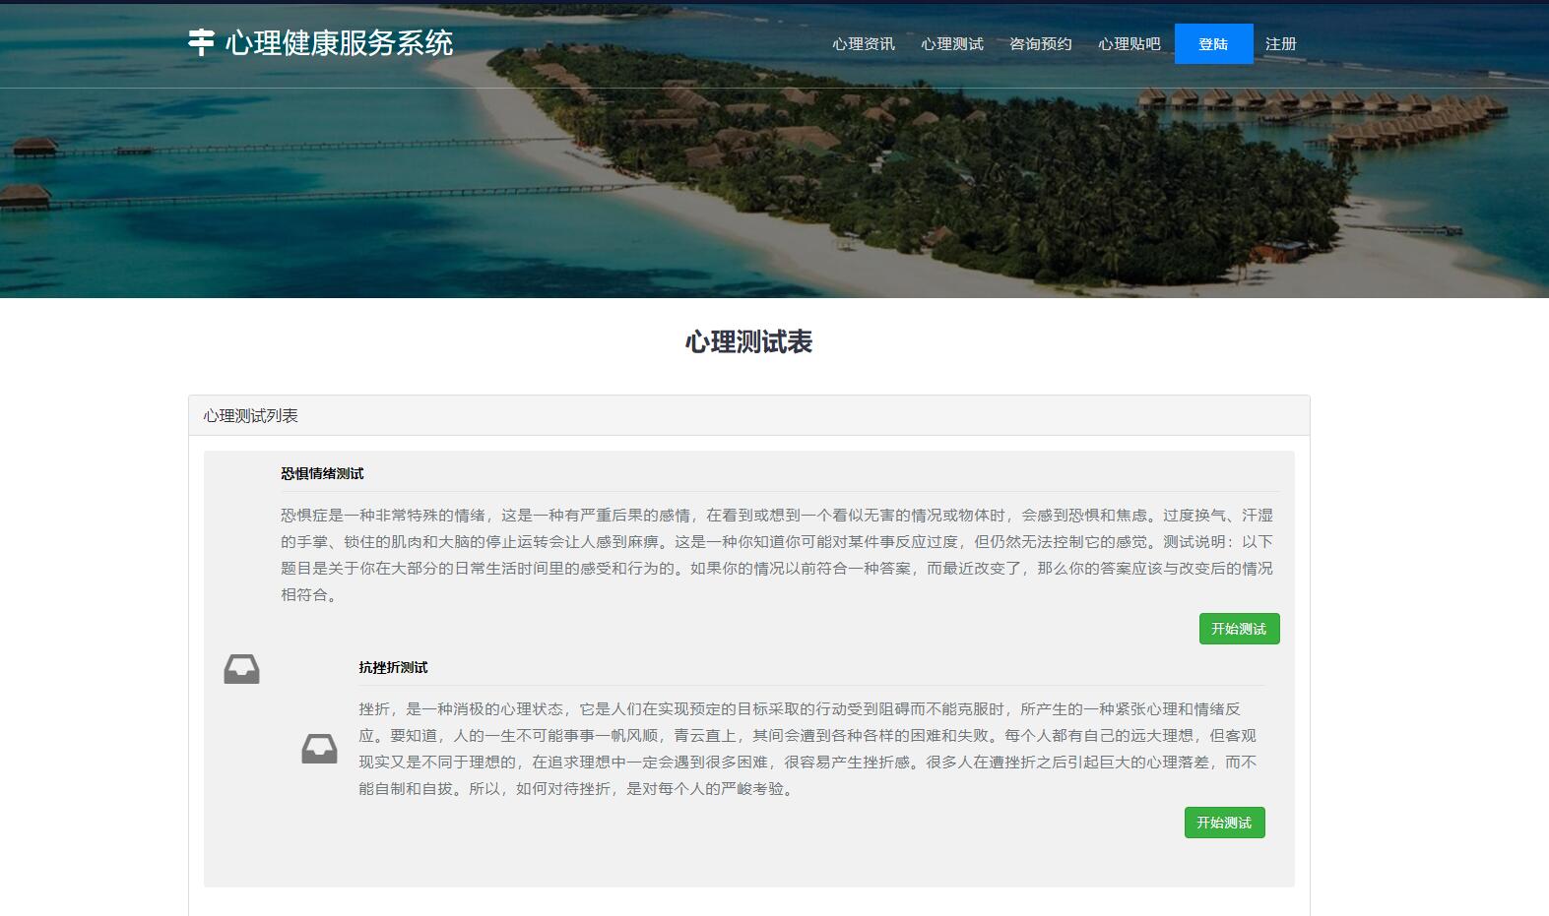
Task: Click the 恐惧症 description paragraph
Action: point(776,555)
